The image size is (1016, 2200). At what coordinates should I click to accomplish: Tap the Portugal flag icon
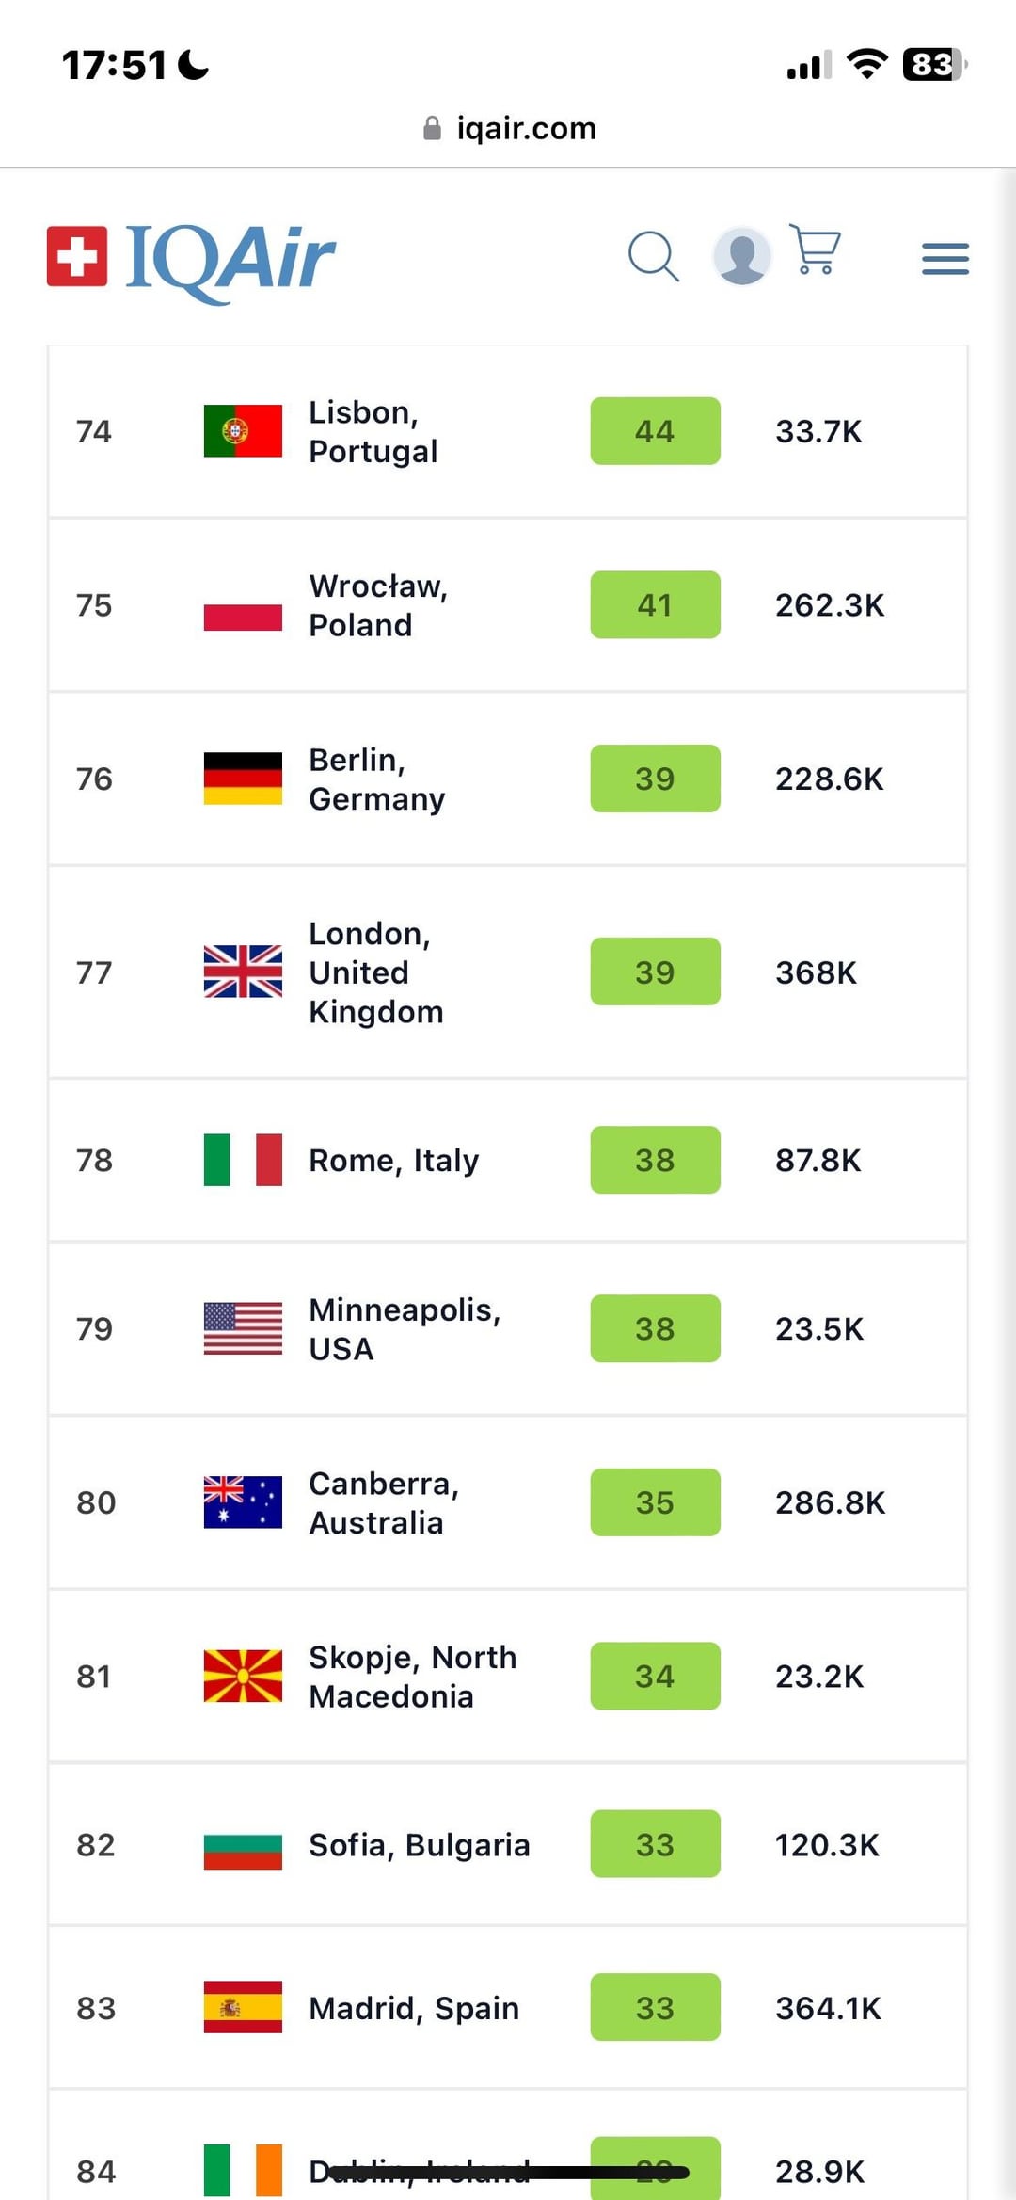(243, 431)
